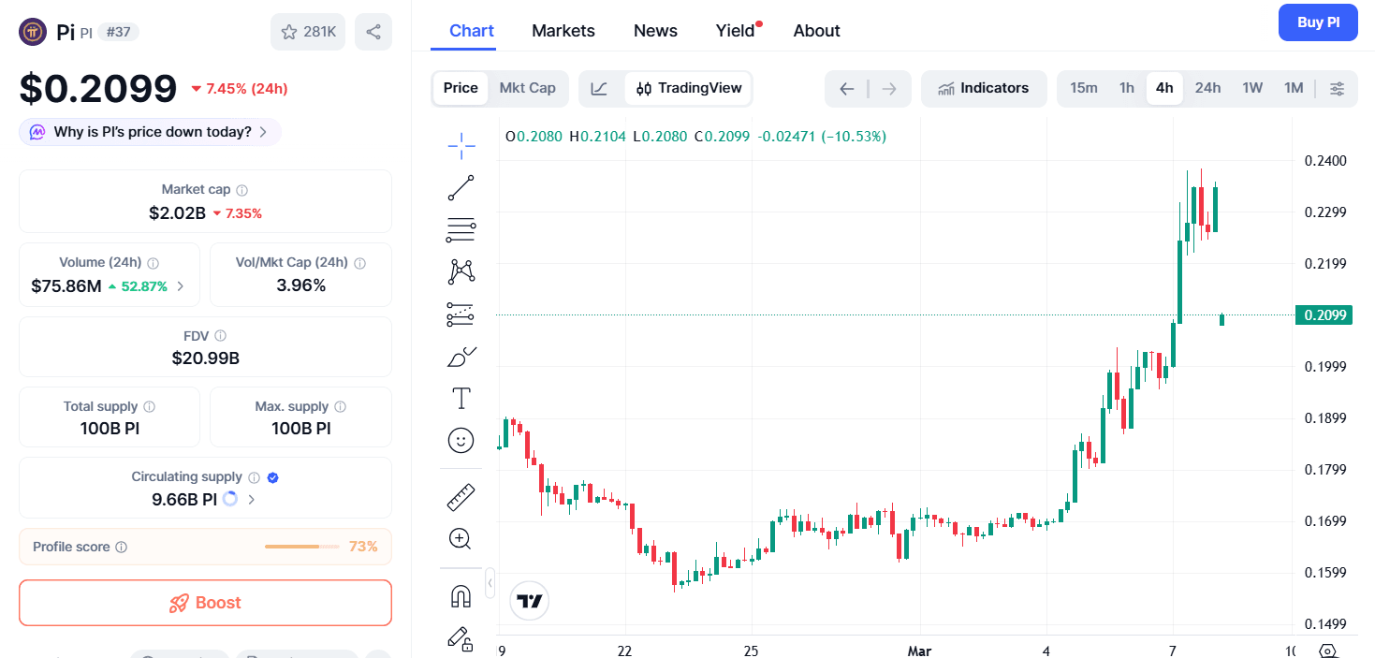Switch chart to Mkt Cap view
1375x658 pixels.
click(x=527, y=88)
